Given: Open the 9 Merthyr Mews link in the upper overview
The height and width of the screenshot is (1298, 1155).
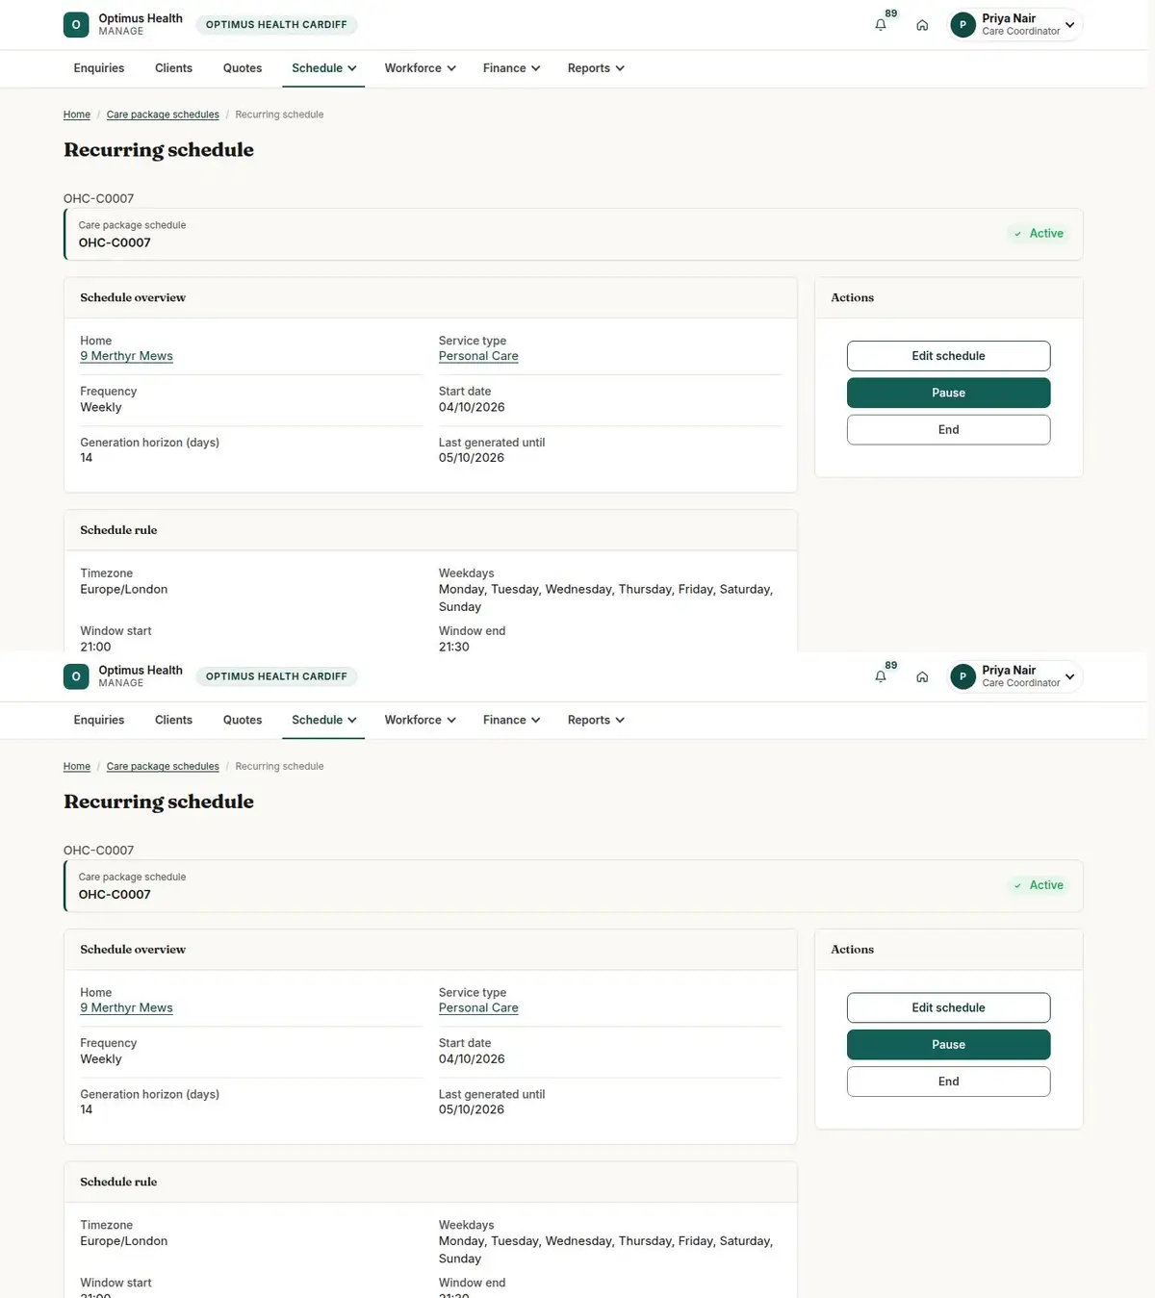Looking at the screenshot, I should (x=126, y=356).
